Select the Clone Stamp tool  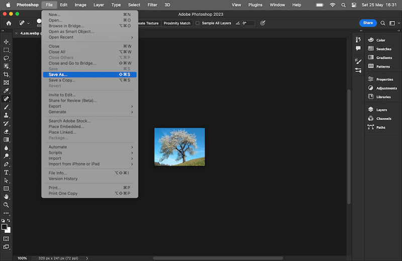point(6,115)
